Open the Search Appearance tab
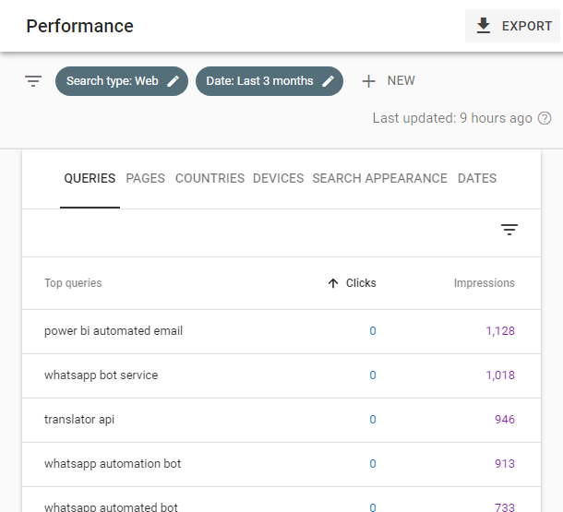Viewport: 563px width, 512px height. [x=379, y=178]
